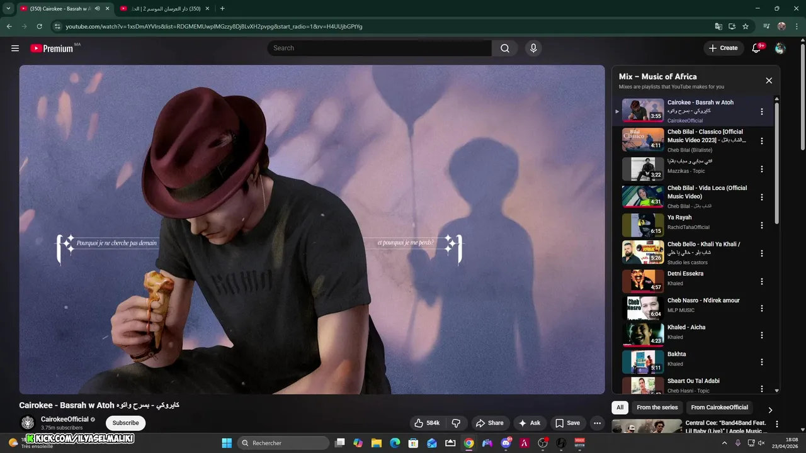Subscribe to CairokeeOfficial
Screen dimensions: 806x453
126,423
